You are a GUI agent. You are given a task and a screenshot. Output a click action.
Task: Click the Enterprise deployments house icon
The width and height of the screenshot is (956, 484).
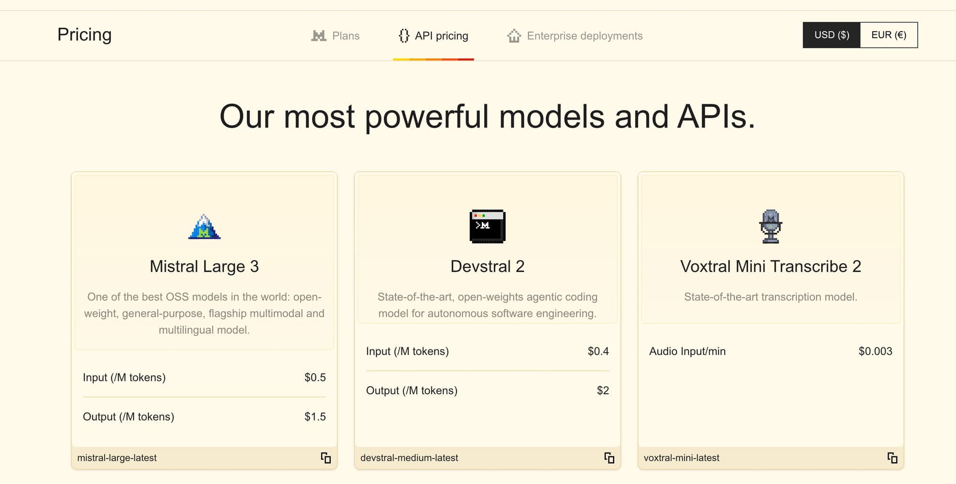click(x=514, y=36)
